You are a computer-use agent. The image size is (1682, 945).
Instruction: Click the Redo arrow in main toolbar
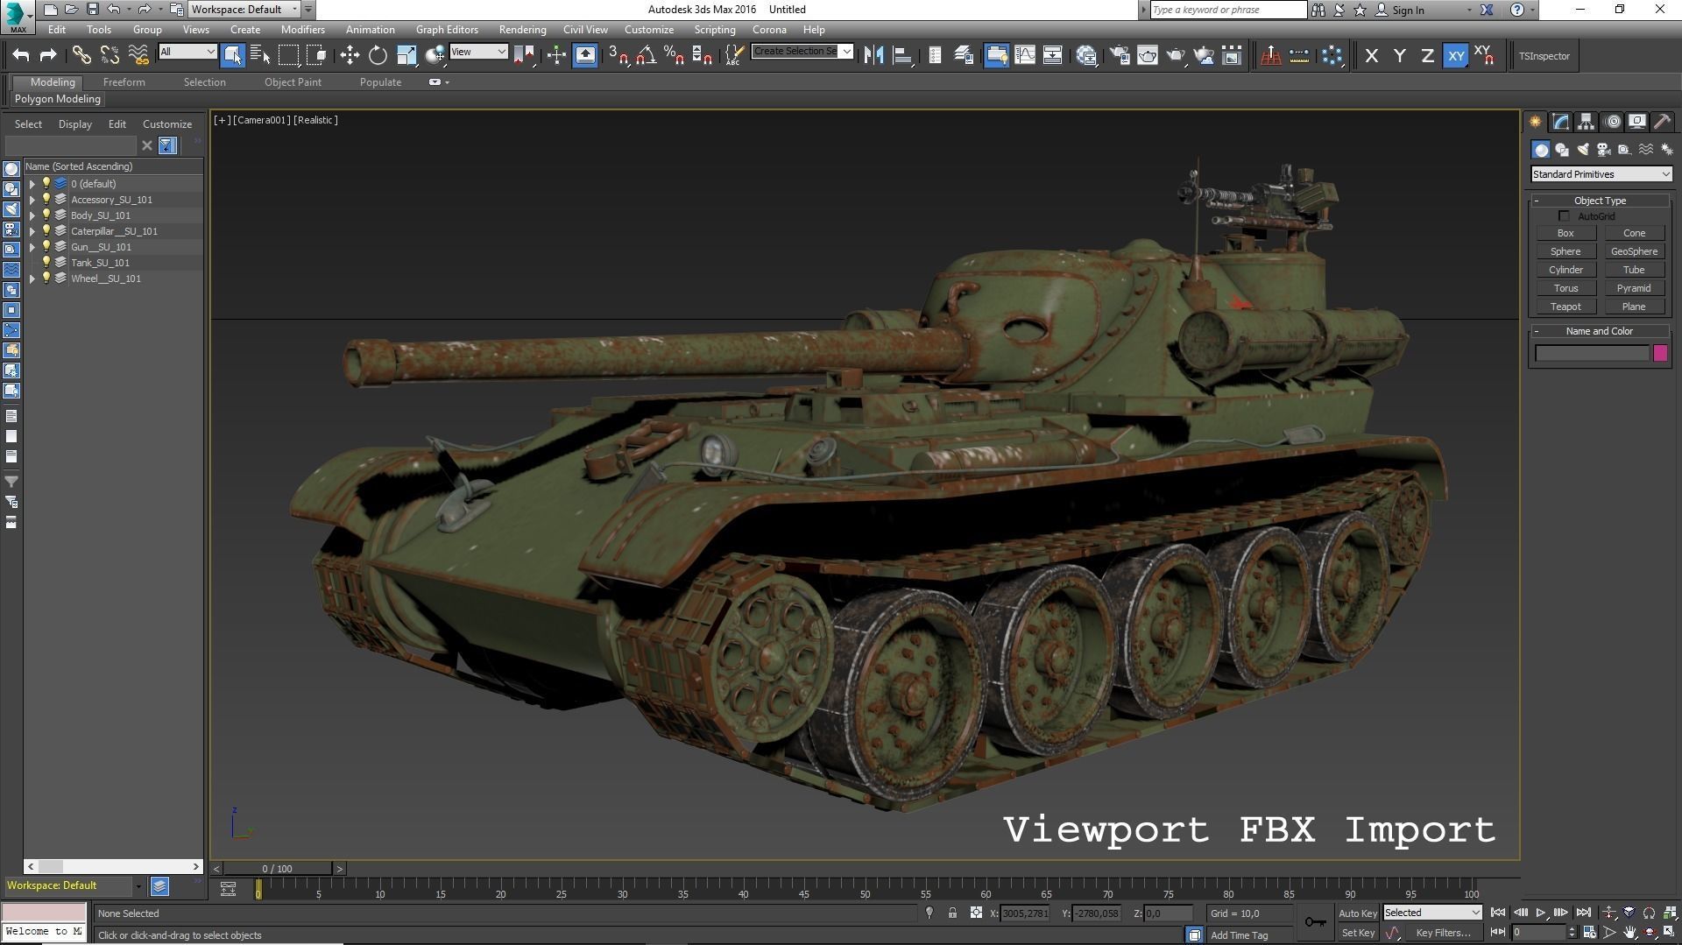point(49,55)
